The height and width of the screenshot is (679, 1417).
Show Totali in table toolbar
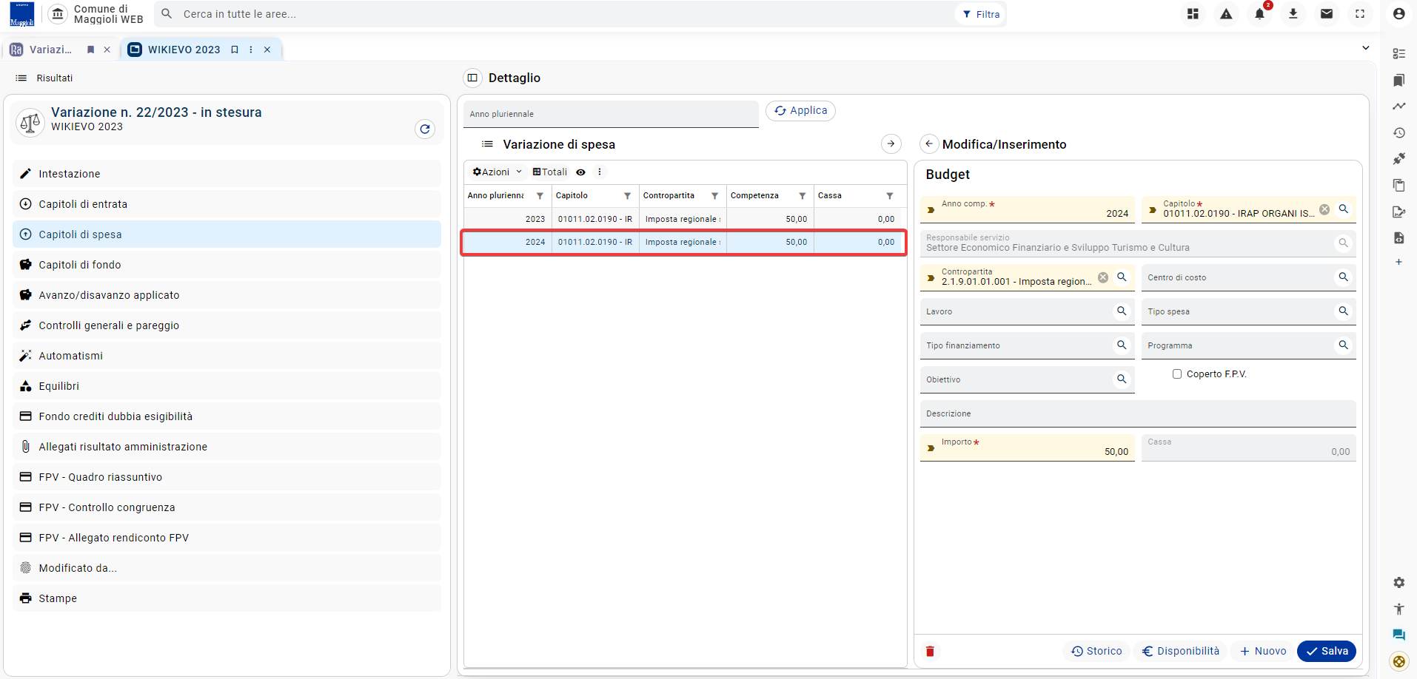point(550,172)
